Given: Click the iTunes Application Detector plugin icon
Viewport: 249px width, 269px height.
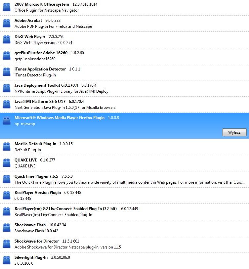Looking at the screenshot, I should pyautogui.click(x=7, y=72).
